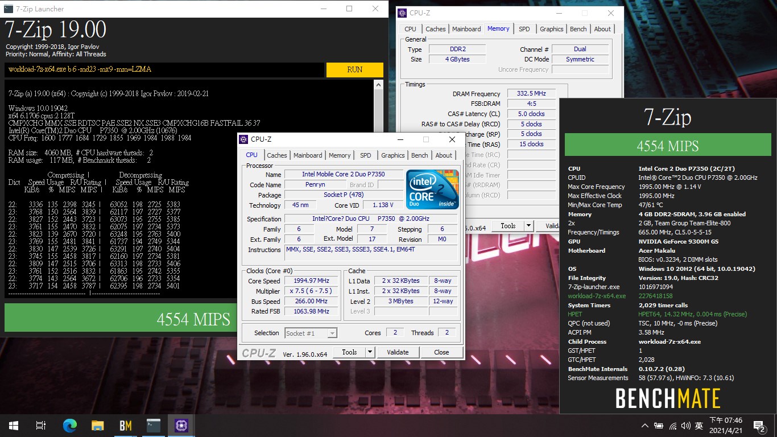Click scroll-up arrow in 7-Zip output
The height and width of the screenshot is (437, 777).
pyautogui.click(x=378, y=85)
